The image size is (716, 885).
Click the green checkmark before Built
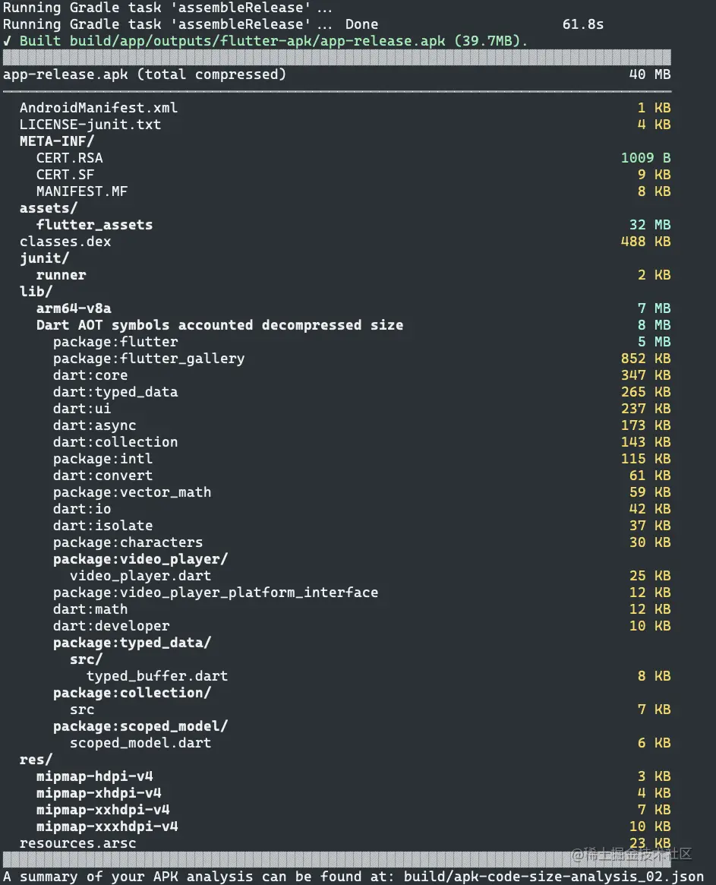click(x=7, y=41)
